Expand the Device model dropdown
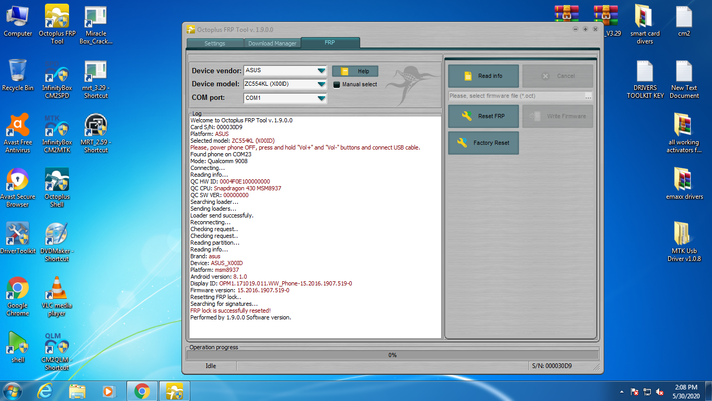This screenshot has width=712, height=401. [x=321, y=84]
